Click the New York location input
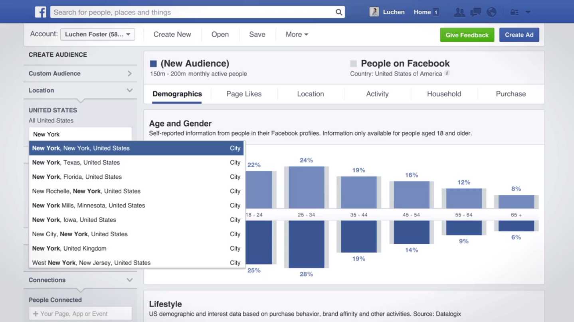Image resolution: width=574 pixels, height=322 pixels. coord(80,134)
